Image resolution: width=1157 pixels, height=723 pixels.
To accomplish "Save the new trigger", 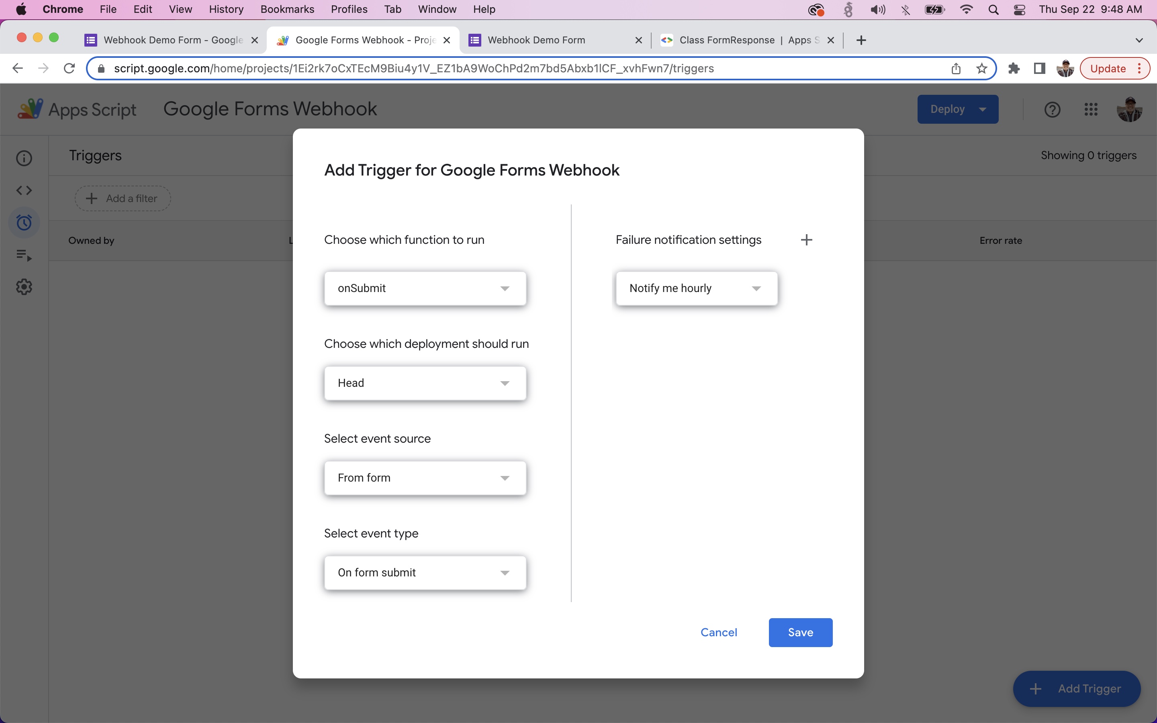I will (800, 633).
